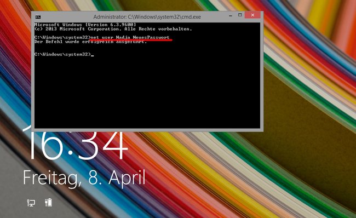Click the 'Freitag, 8. April' date text
This screenshot has width=356, height=218.
(84, 178)
